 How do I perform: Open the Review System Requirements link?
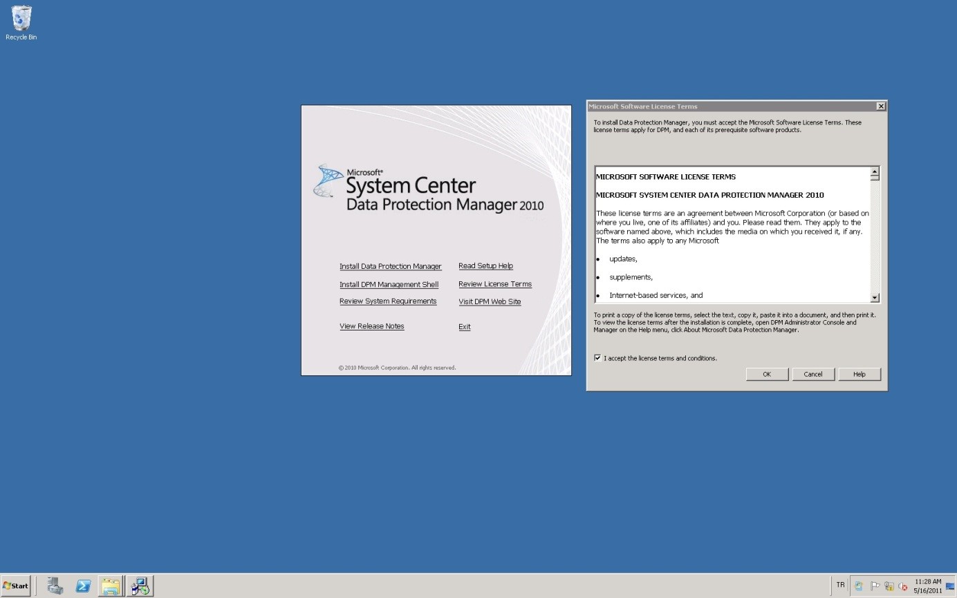click(388, 301)
